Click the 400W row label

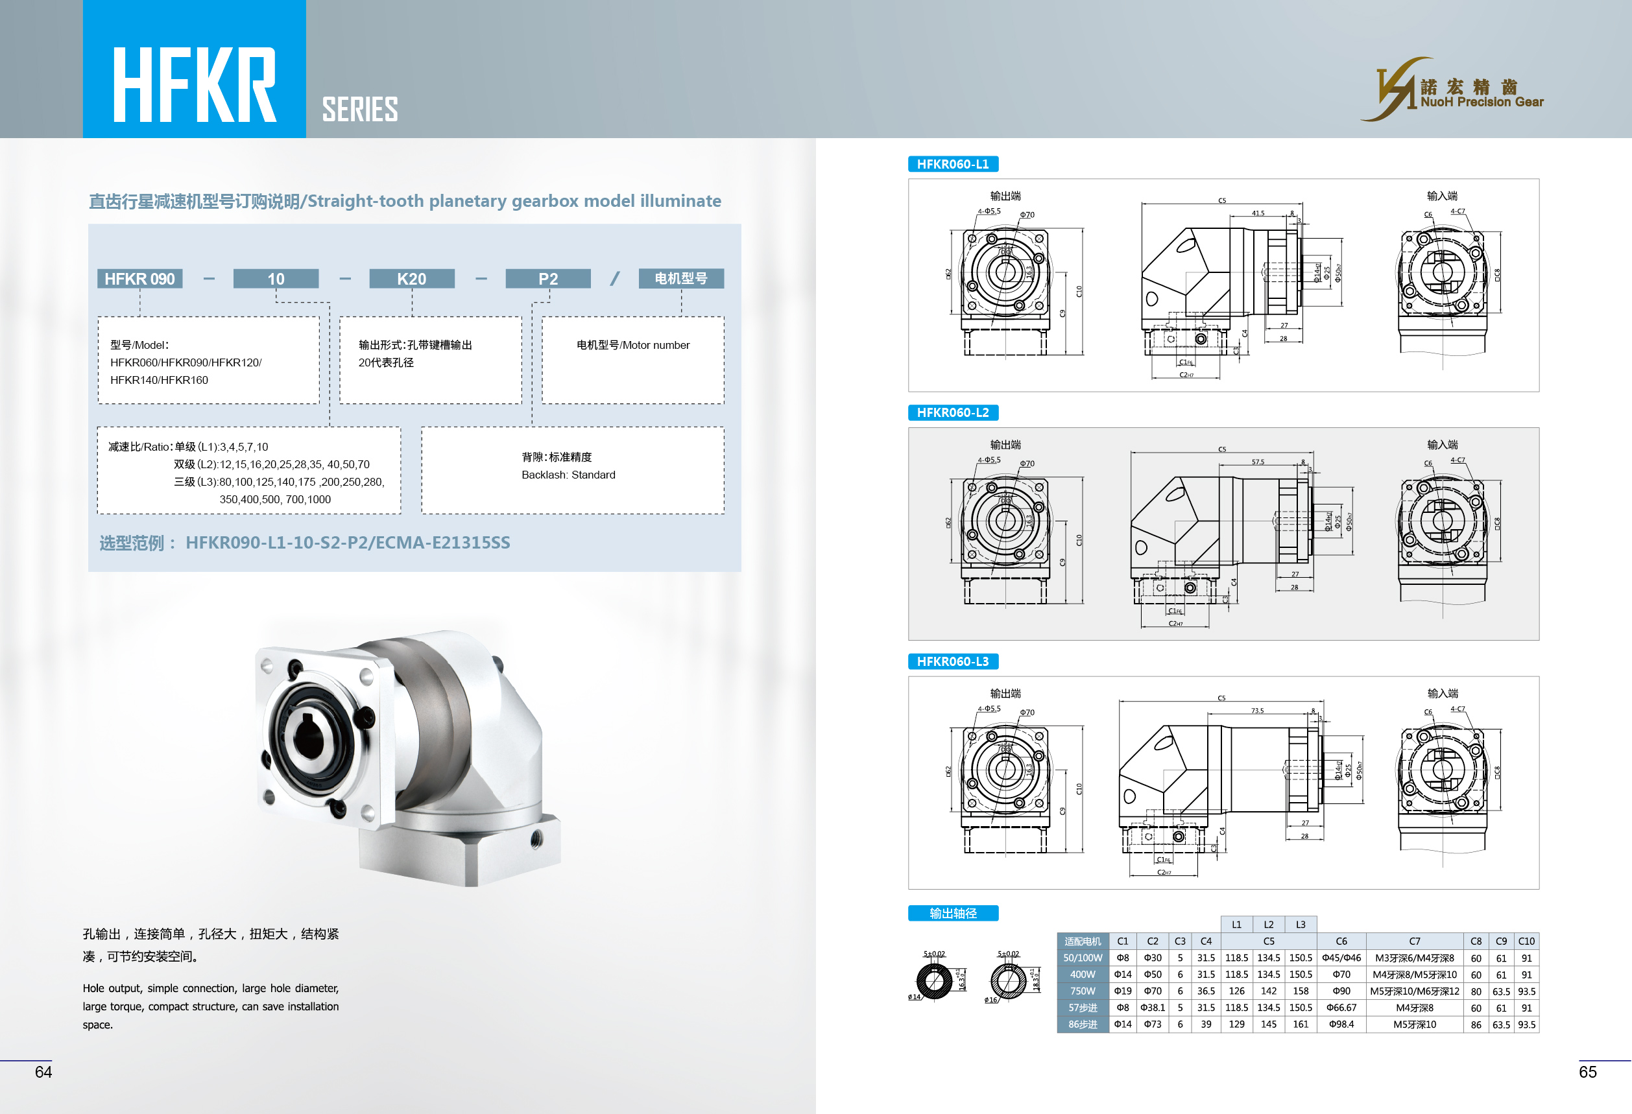coord(1082,975)
